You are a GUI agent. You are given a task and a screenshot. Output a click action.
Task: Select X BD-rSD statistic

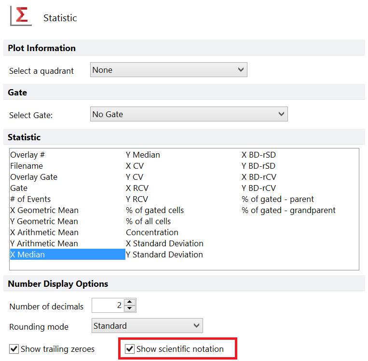click(x=259, y=155)
